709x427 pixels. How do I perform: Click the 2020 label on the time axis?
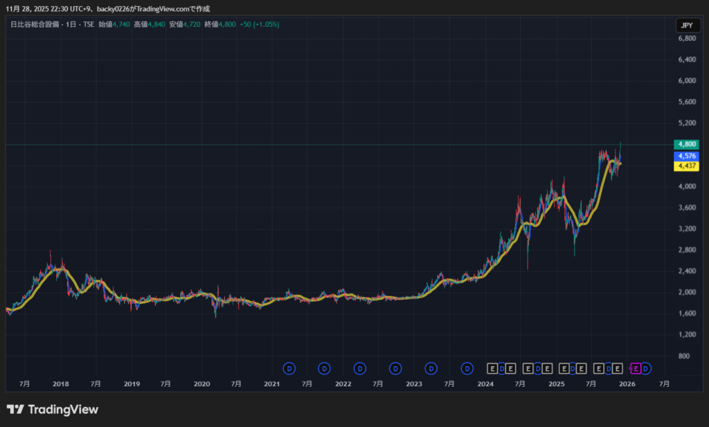click(x=201, y=383)
